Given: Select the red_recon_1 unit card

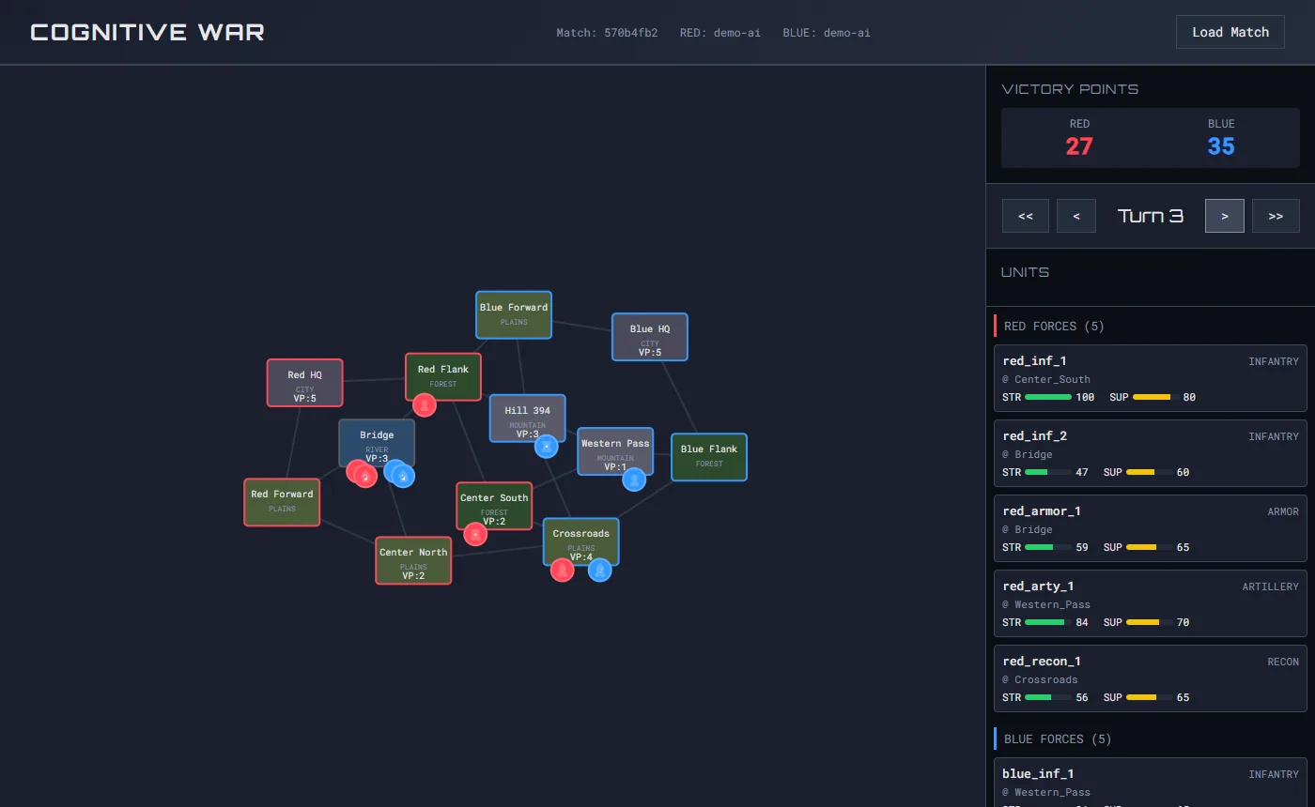Looking at the screenshot, I should click(1151, 678).
